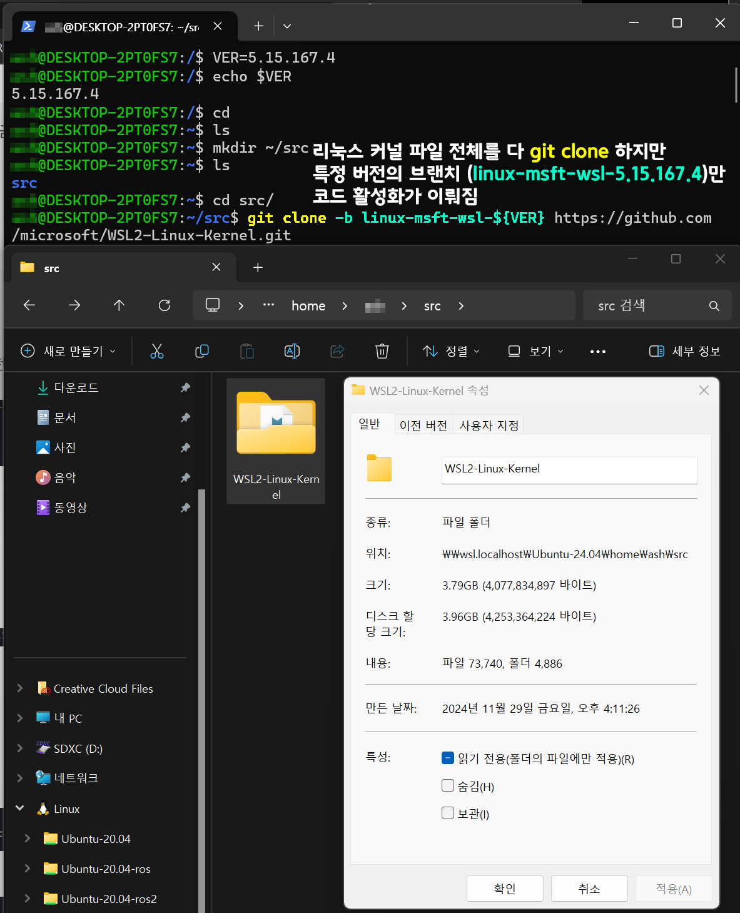Click src in the address breadcrumb
Image resolution: width=740 pixels, height=913 pixels.
click(x=432, y=306)
